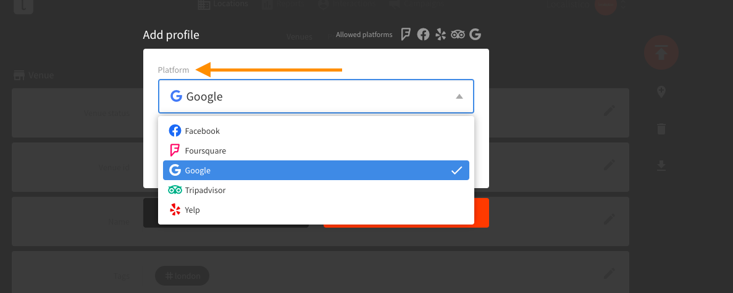Click the Platform dropdown collapse arrow
Screen dimensions: 733x293
[x=459, y=96]
